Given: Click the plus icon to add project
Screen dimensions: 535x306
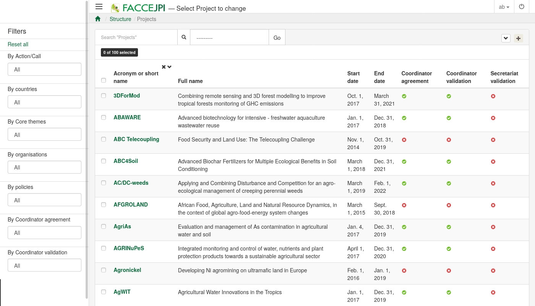Looking at the screenshot, I should 519,38.
